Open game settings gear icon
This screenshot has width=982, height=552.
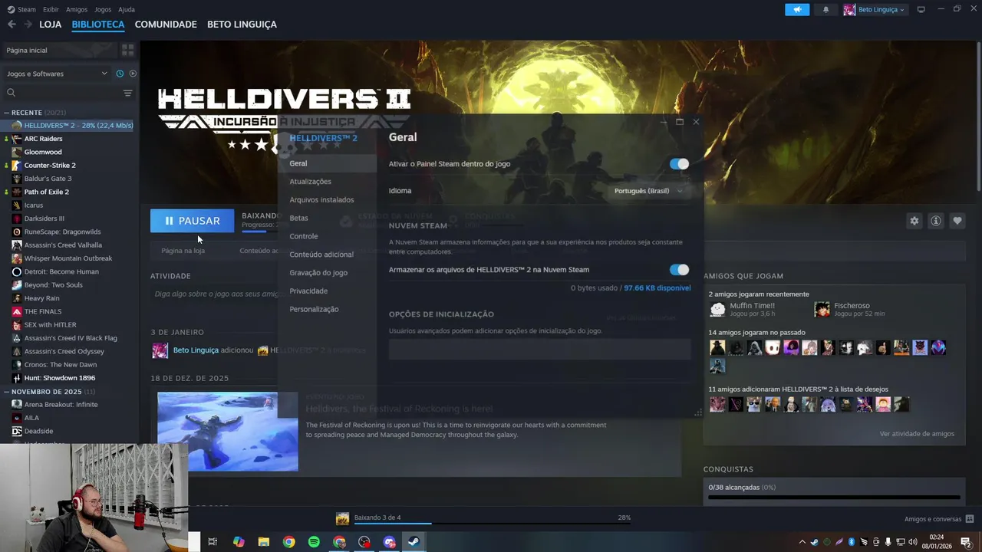click(914, 221)
